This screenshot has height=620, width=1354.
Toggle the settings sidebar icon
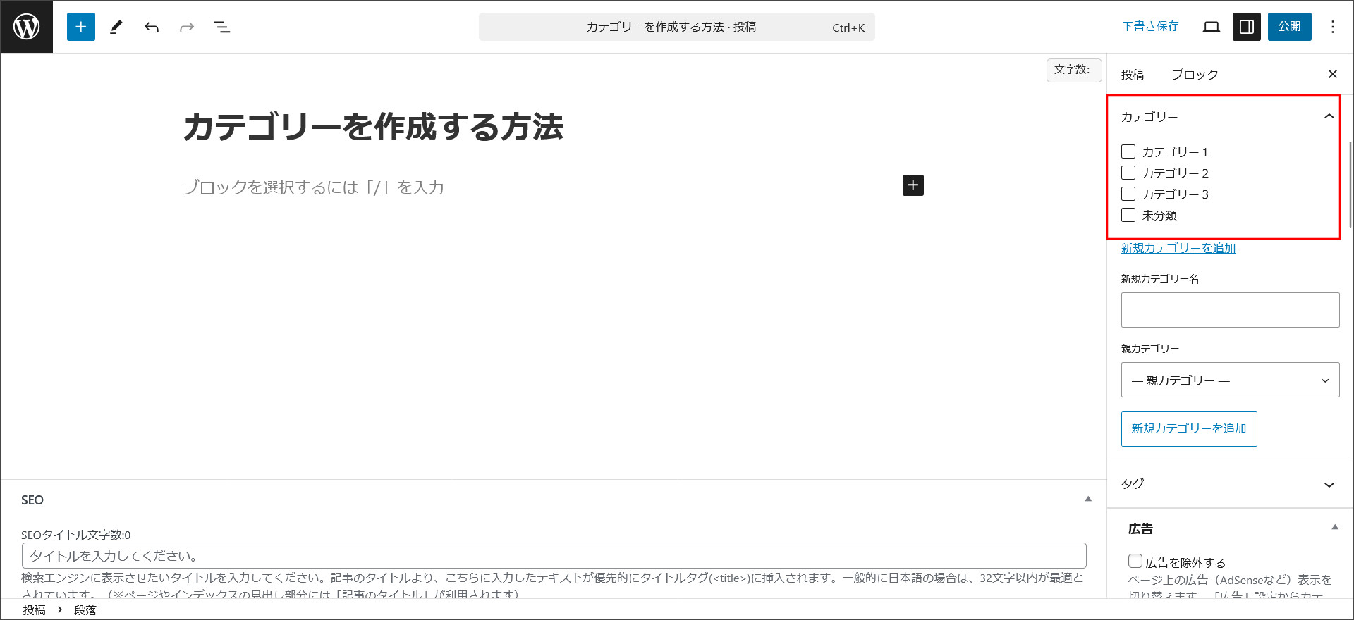[x=1247, y=27]
